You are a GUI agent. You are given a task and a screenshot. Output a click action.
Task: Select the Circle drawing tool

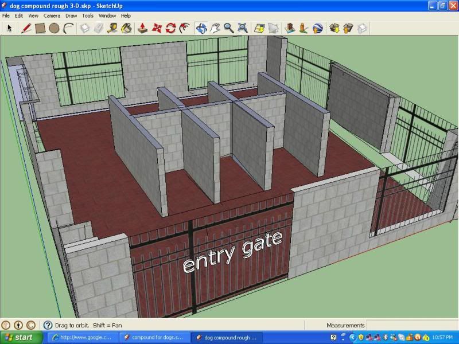(x=54, y=28)
